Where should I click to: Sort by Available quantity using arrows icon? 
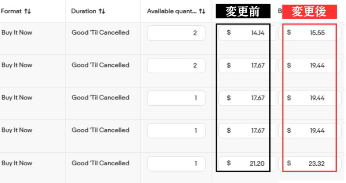click(x=202, y=12)
